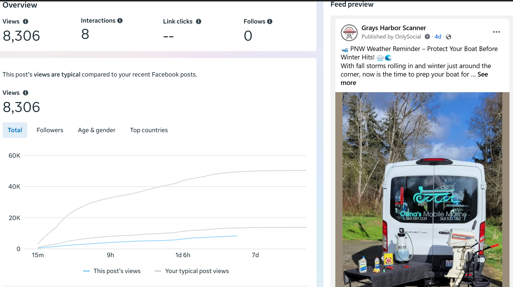Image resolution: width=513 pixels, height=287 pixels.
Task: Click the info icon beside top Views metric
Action: (x=26, y=21)
